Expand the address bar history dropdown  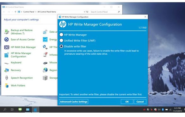click(x=84, y=12)
